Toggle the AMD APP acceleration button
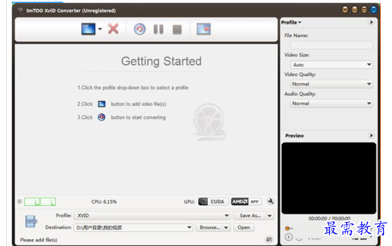This screenshot has width=392, height=246. point(246,201)
